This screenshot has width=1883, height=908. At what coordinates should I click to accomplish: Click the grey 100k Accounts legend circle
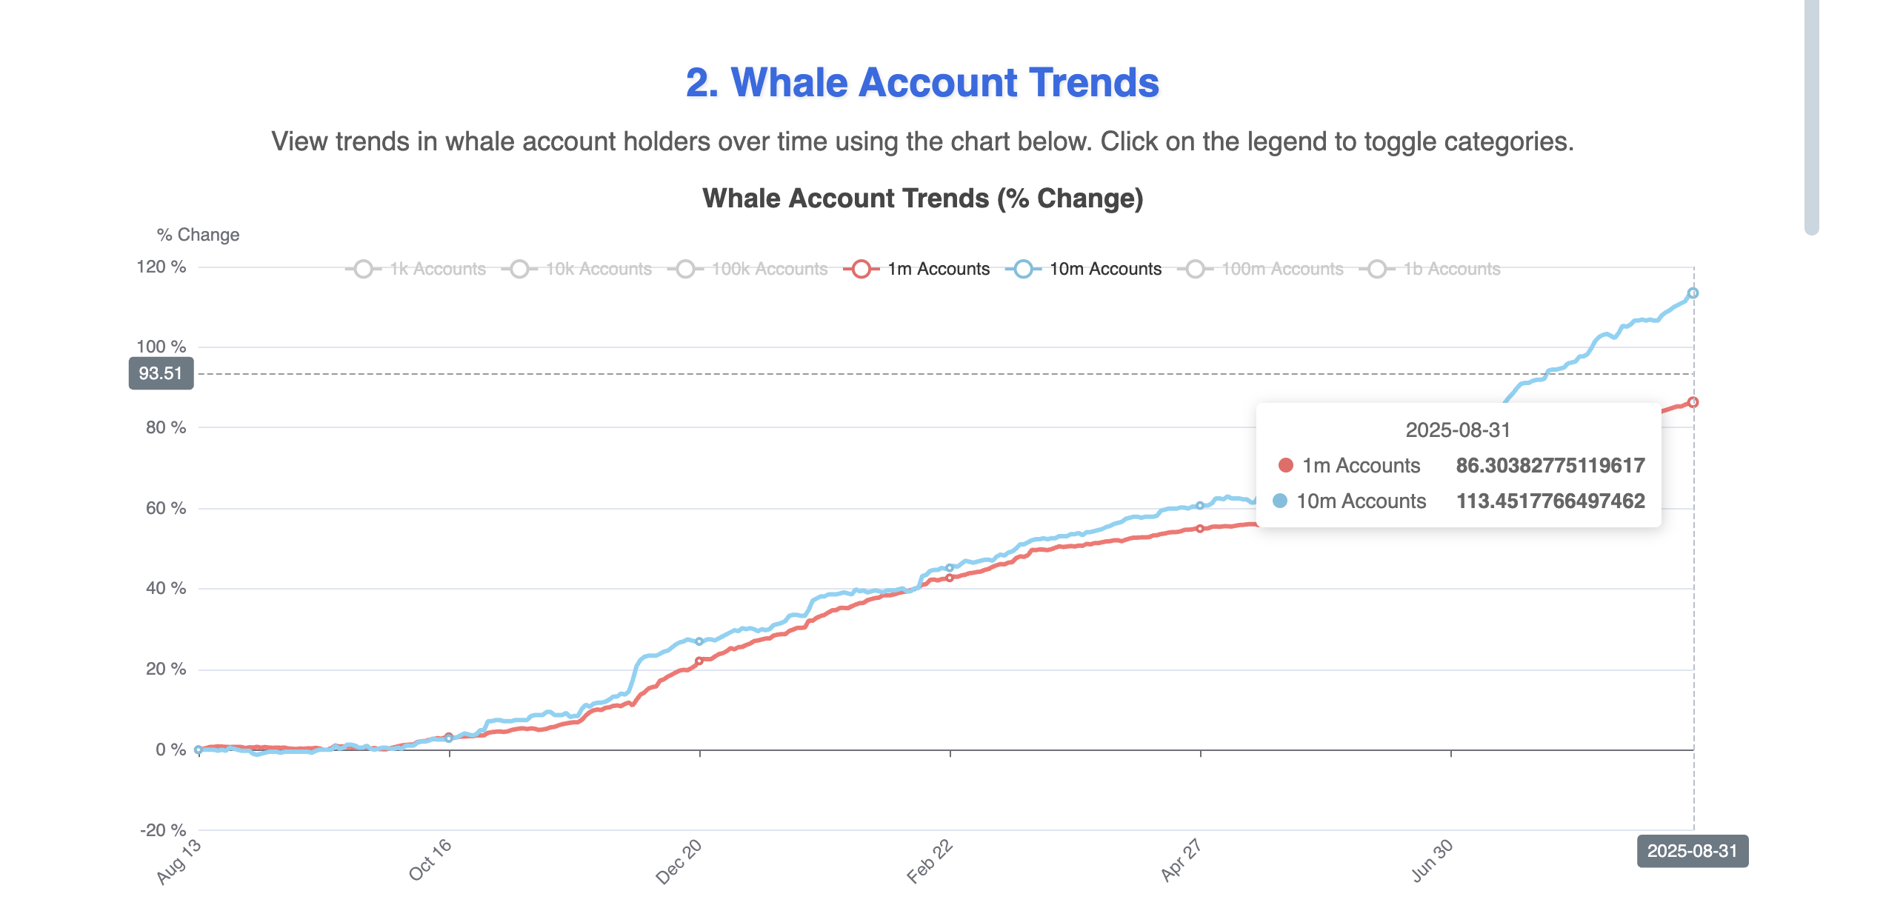coord(686,268)
